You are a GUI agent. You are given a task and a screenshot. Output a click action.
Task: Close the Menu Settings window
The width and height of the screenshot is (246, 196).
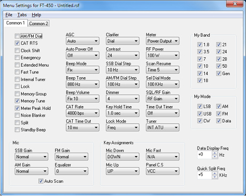235,4
